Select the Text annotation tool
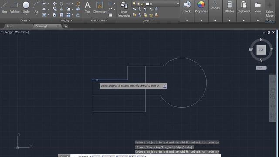The image size is (279, 157). point(88,7)
